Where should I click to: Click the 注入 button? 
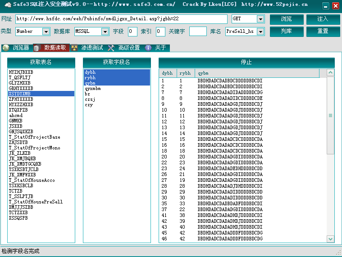[323, 19]
